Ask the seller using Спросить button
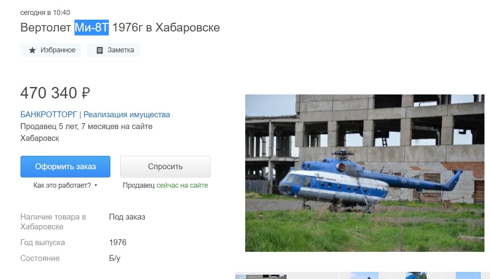The width and height of the screenshot is (490, 279). 165,166
